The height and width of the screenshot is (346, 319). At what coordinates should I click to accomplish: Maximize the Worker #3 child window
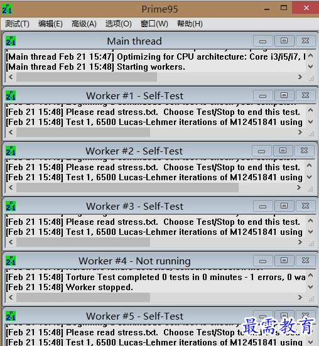click(x=284, y=206)
